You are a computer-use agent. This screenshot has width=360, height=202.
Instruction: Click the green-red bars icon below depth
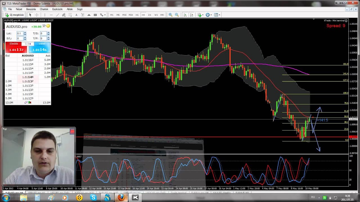(x=30, y=102)
